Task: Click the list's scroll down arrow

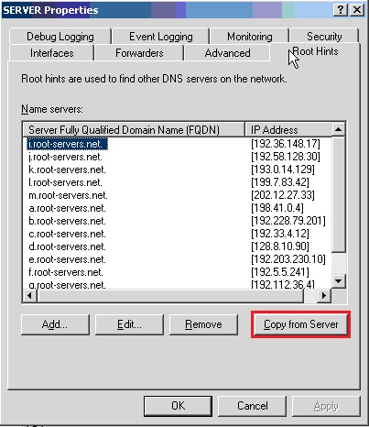Action: 338,281
